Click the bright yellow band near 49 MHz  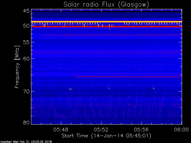click(x=107, y=22)
